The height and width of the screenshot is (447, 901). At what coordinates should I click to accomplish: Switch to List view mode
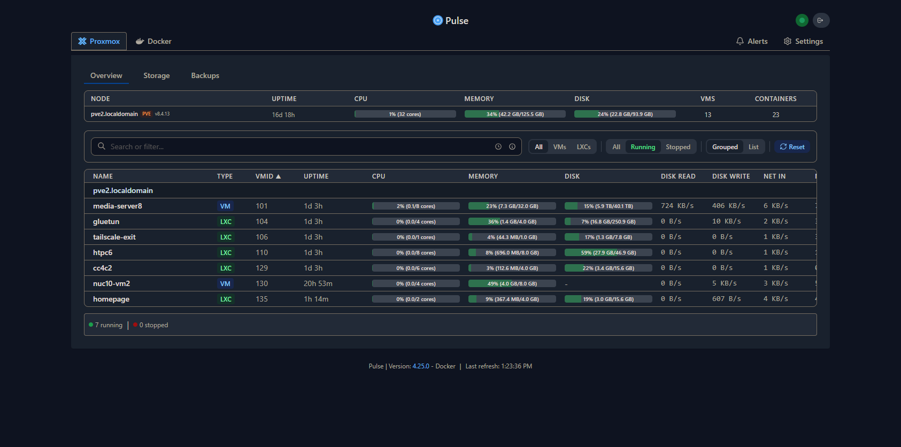(x=753, y=147)
